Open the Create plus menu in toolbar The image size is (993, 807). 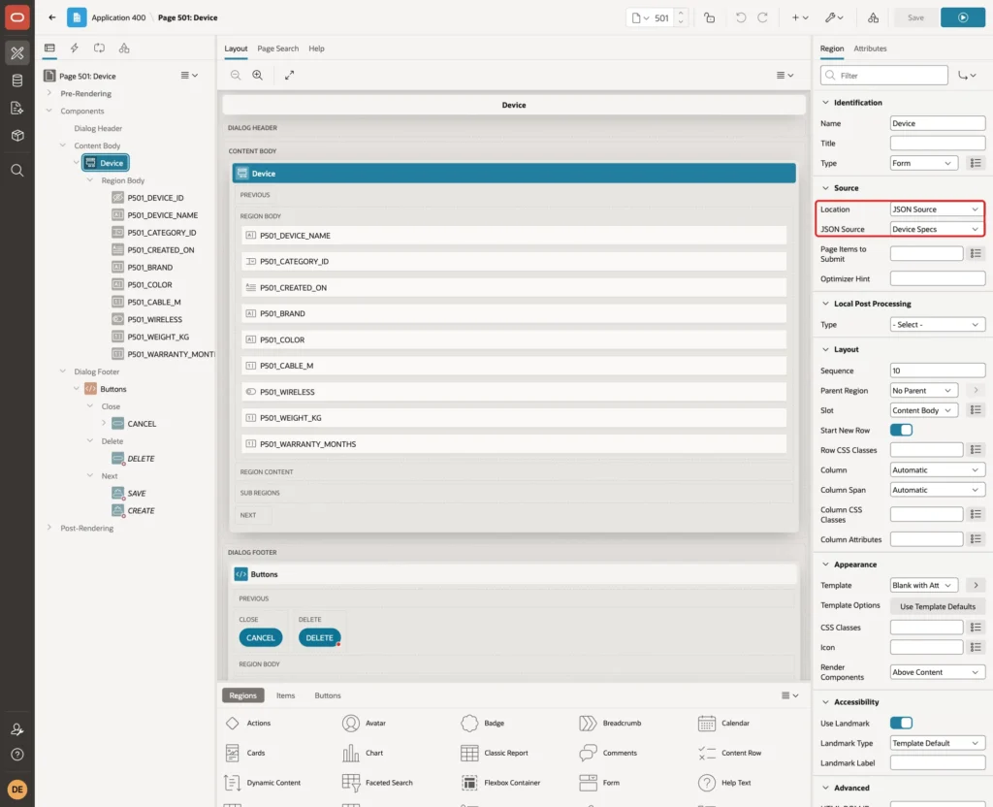click(x=800, y=17)
